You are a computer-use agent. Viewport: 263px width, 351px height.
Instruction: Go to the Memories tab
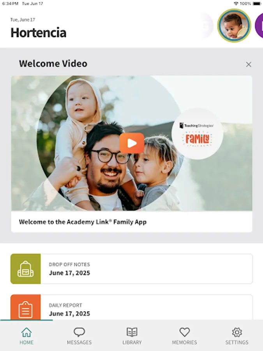pyautogui.click(x=185, y=336)
